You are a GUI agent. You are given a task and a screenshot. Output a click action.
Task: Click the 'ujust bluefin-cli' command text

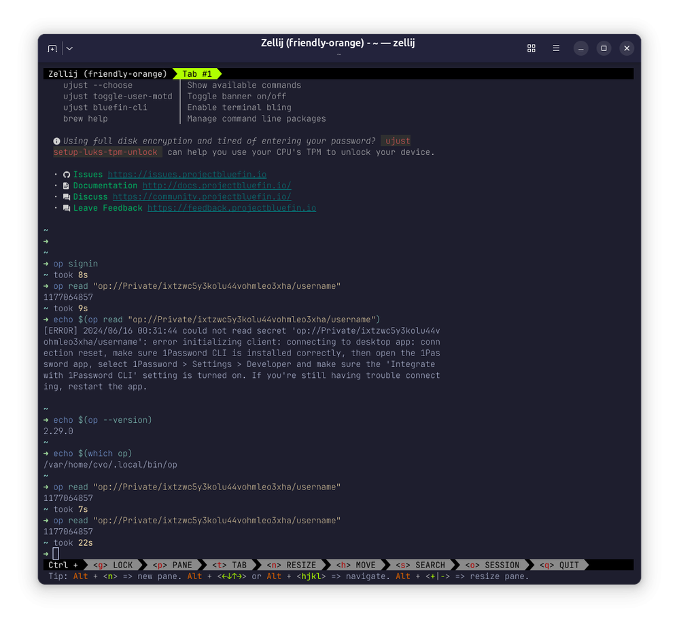point(105,107)
